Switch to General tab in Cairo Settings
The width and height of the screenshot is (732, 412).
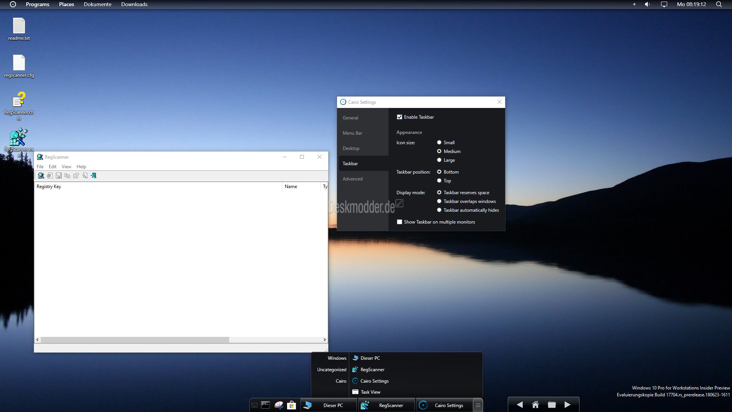tap(363, 117)
